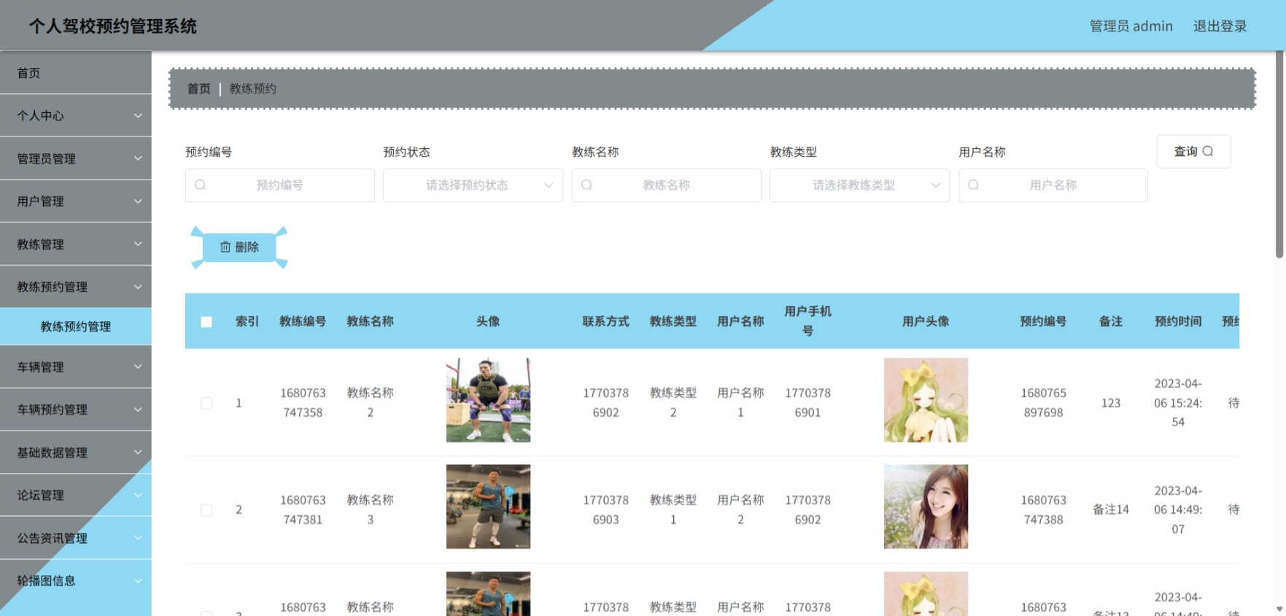Click the vertical page scrollbar
This screenshot has width=1286, height=616.
[x=1279, y=155]
